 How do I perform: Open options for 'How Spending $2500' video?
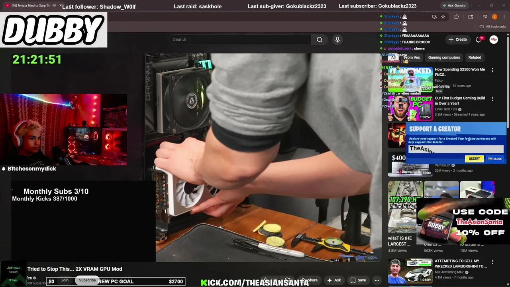[x=492, y=70]
